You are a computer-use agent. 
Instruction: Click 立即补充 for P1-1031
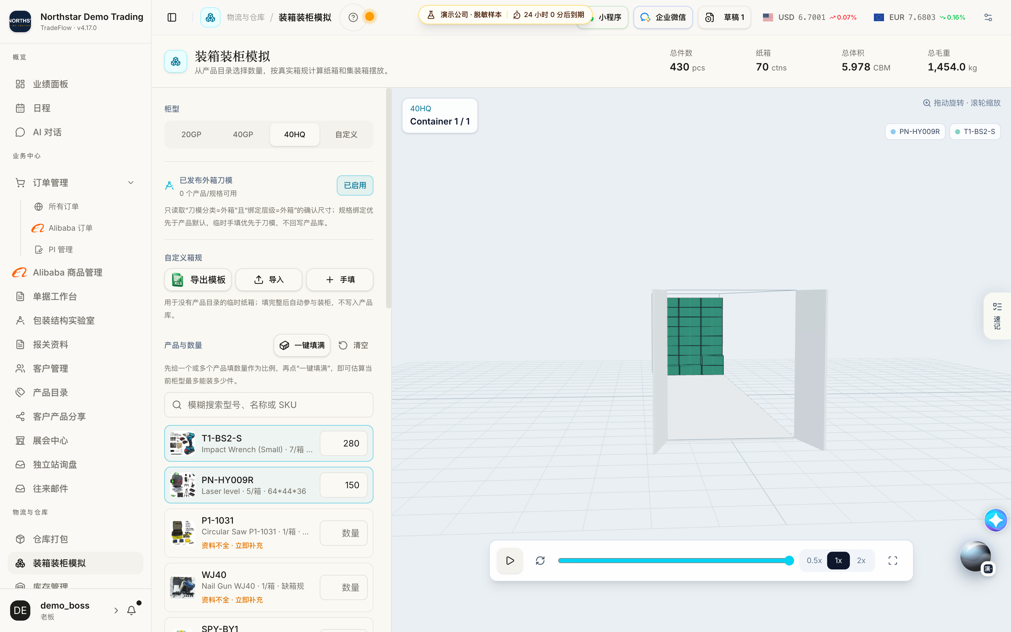pyautogui.click(x=249, y=545)
